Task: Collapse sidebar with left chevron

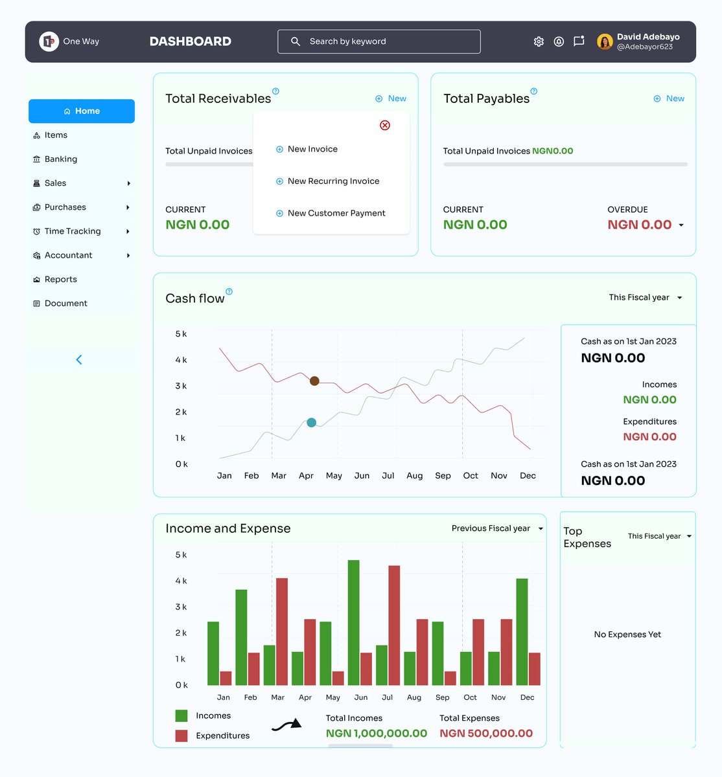Action: pos(79,359)
